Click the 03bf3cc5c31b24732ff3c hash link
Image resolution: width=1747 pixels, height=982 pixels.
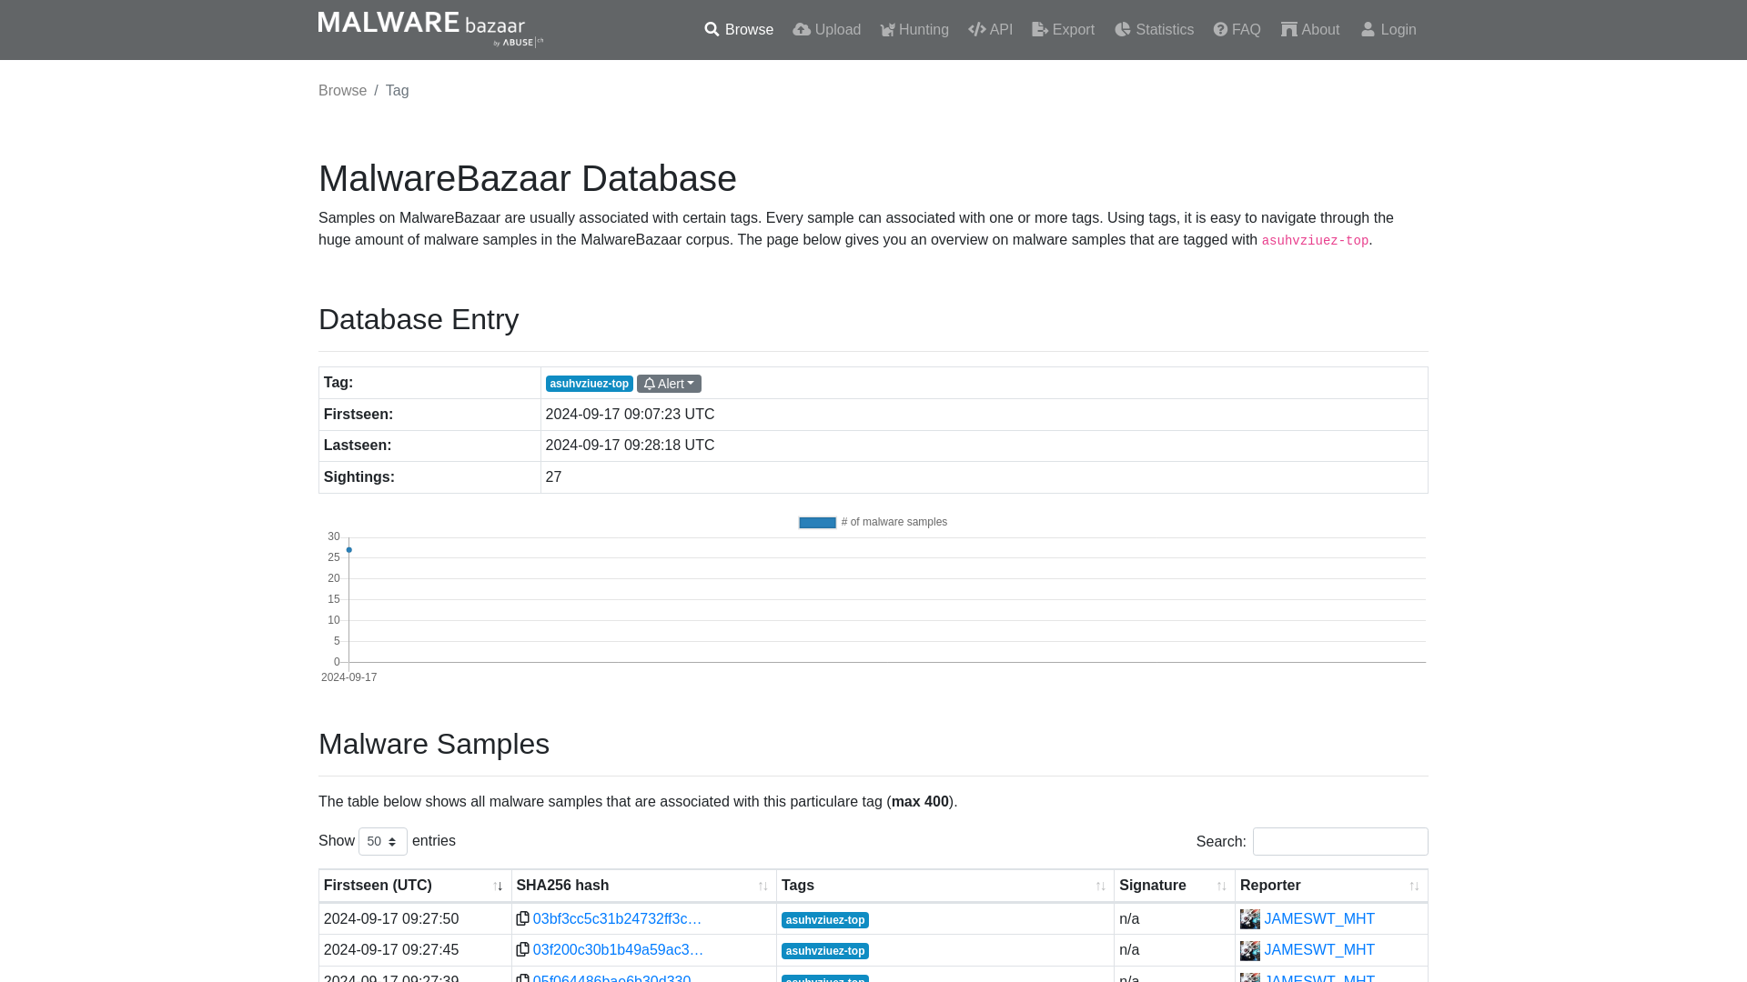pos(618,918)
